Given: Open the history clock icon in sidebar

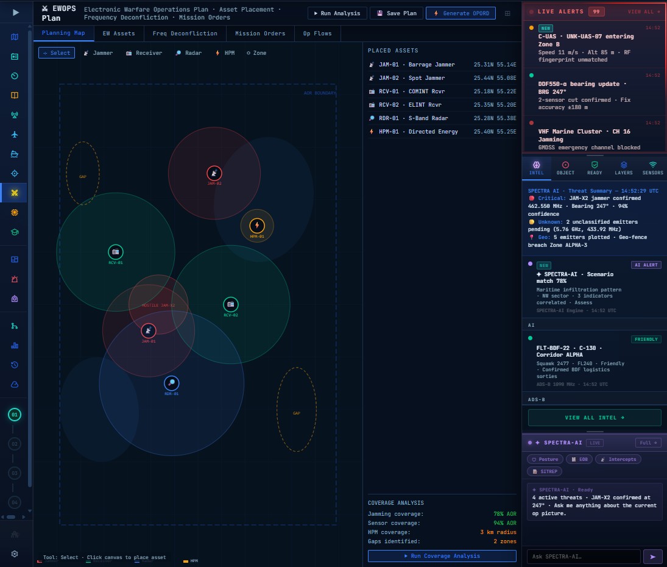Looking at the screenshot, I should coord(15,365).
